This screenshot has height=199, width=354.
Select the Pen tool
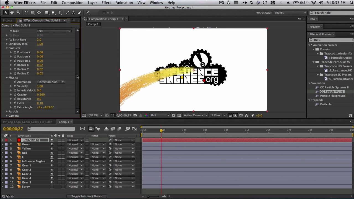pos(54,13)
